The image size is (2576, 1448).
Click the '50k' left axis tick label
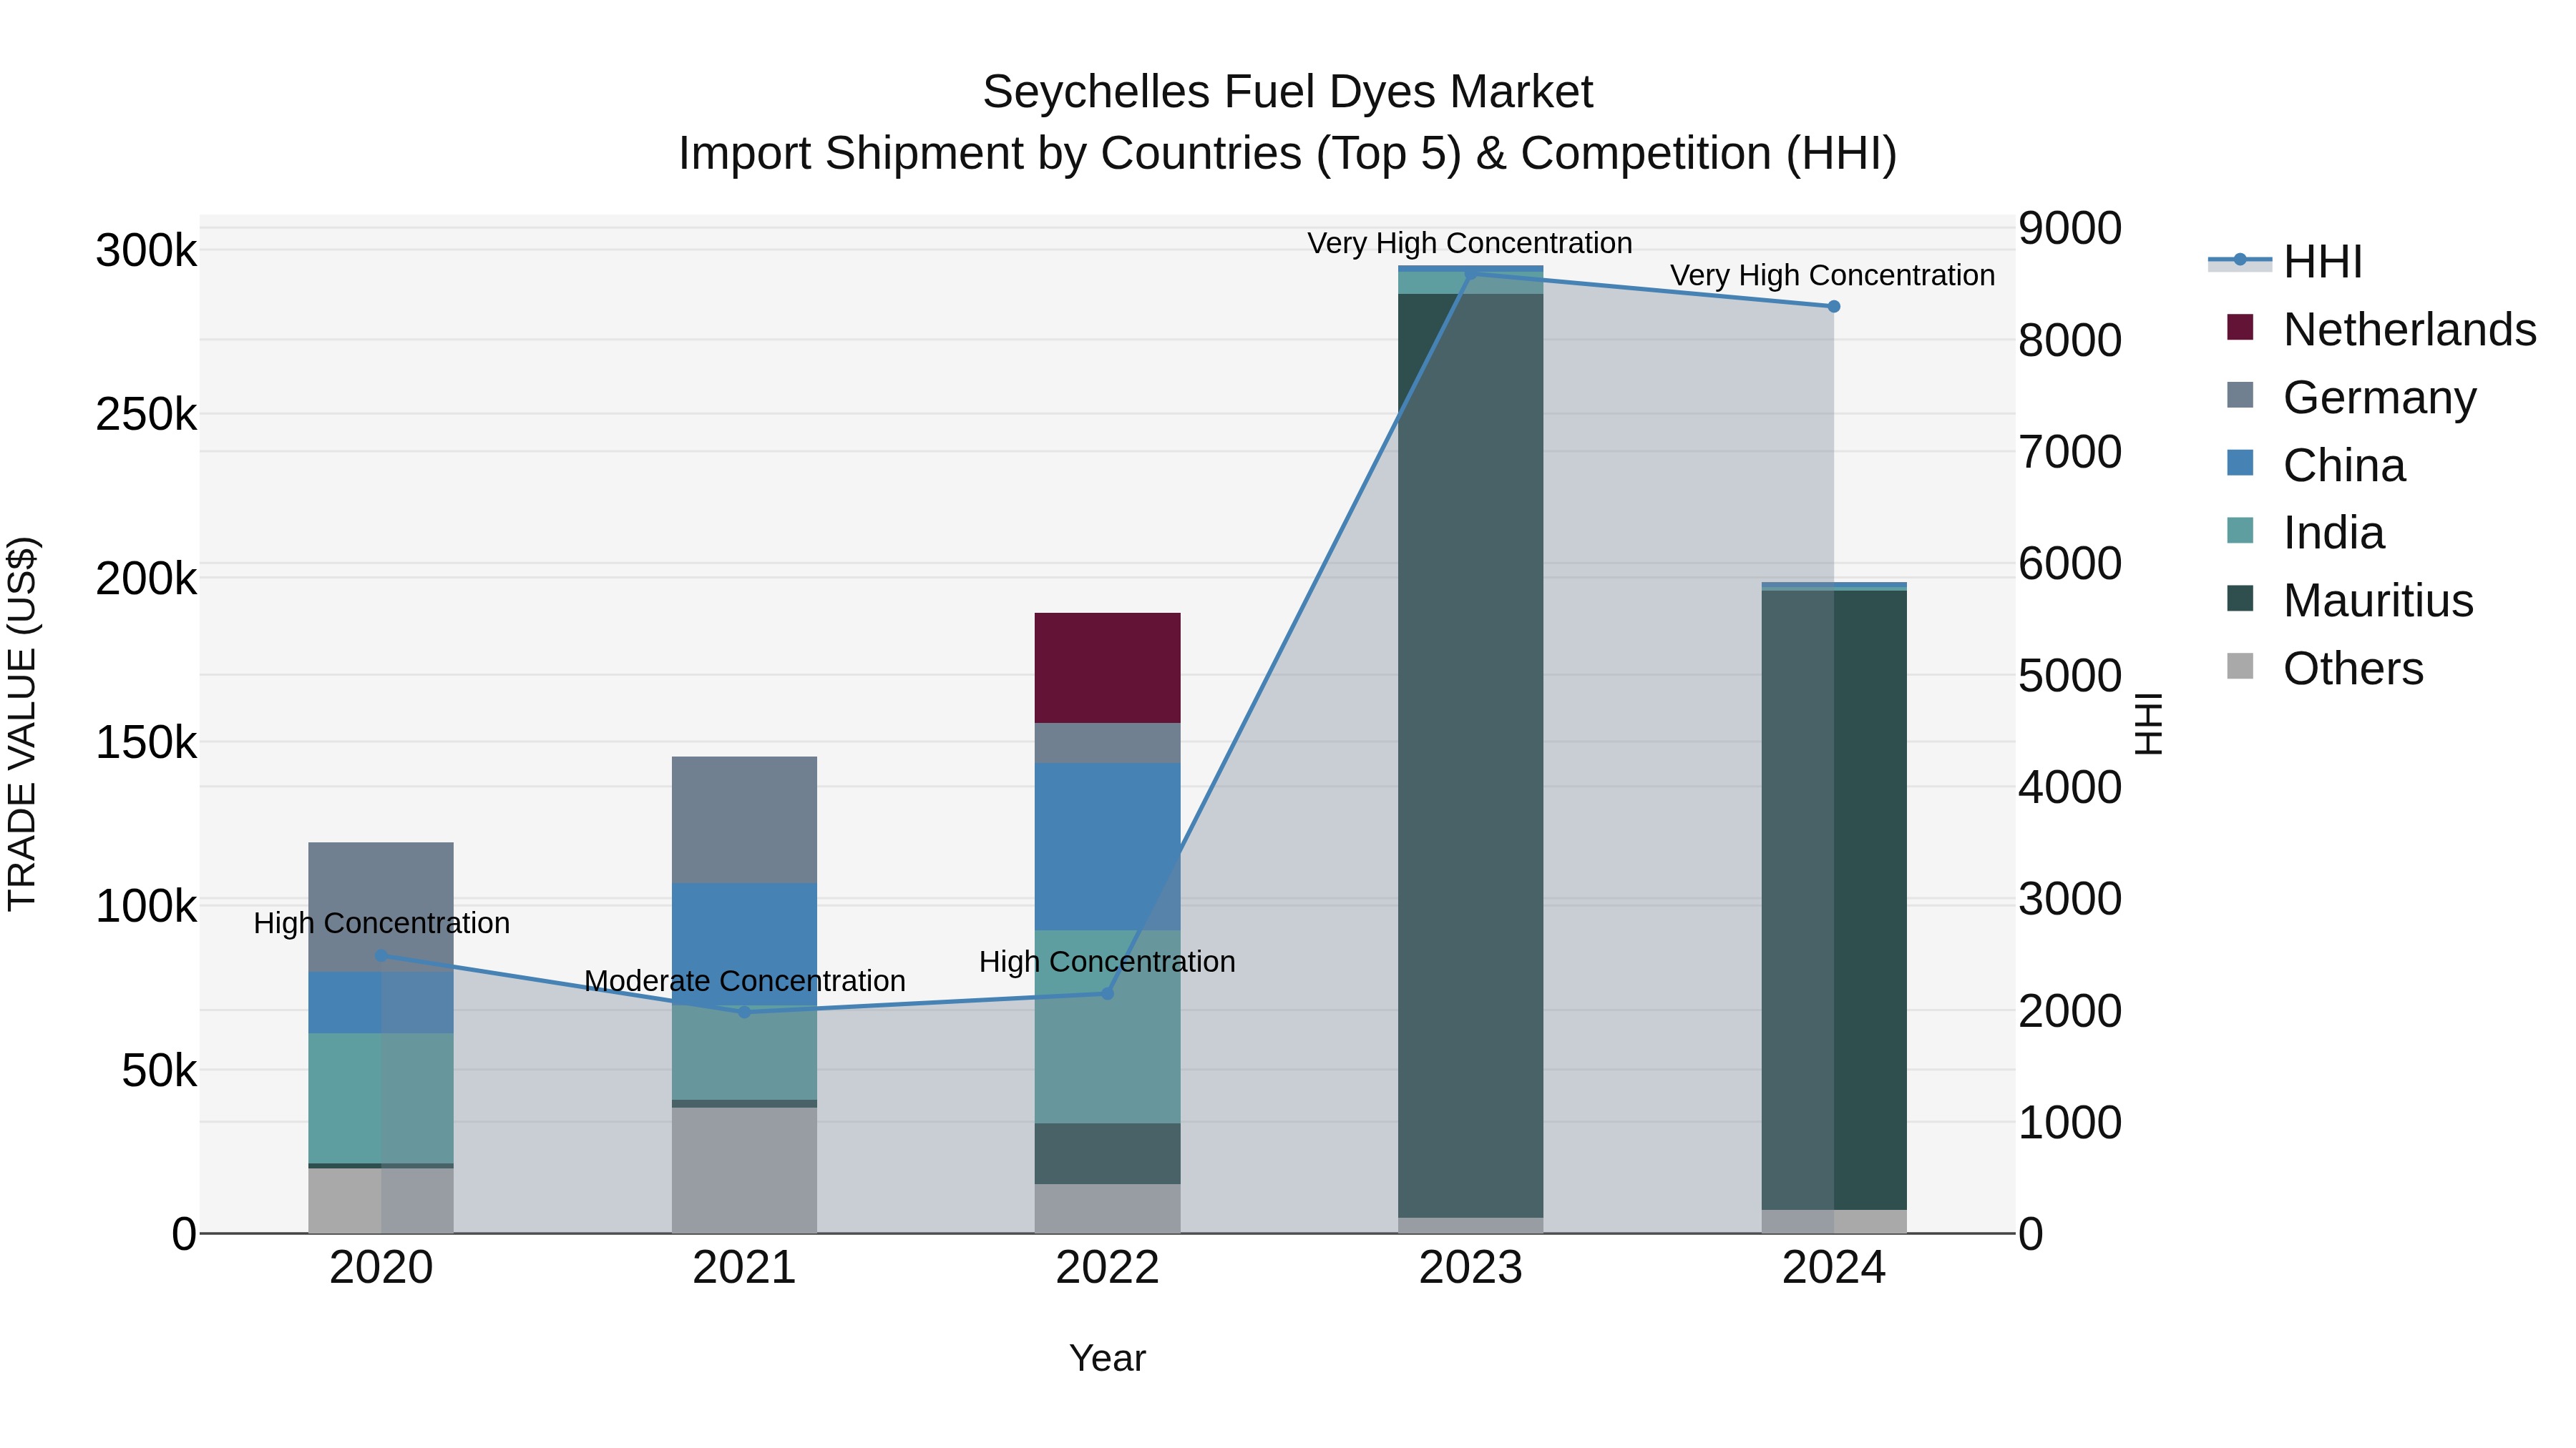click(160, 1071)
